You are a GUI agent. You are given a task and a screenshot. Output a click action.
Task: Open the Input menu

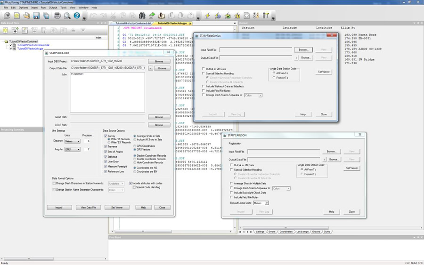point(34,8)
